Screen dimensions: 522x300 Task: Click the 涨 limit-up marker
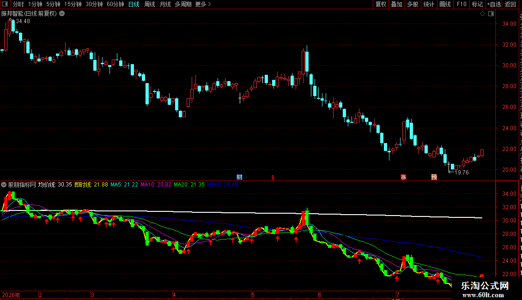[403, 177]
